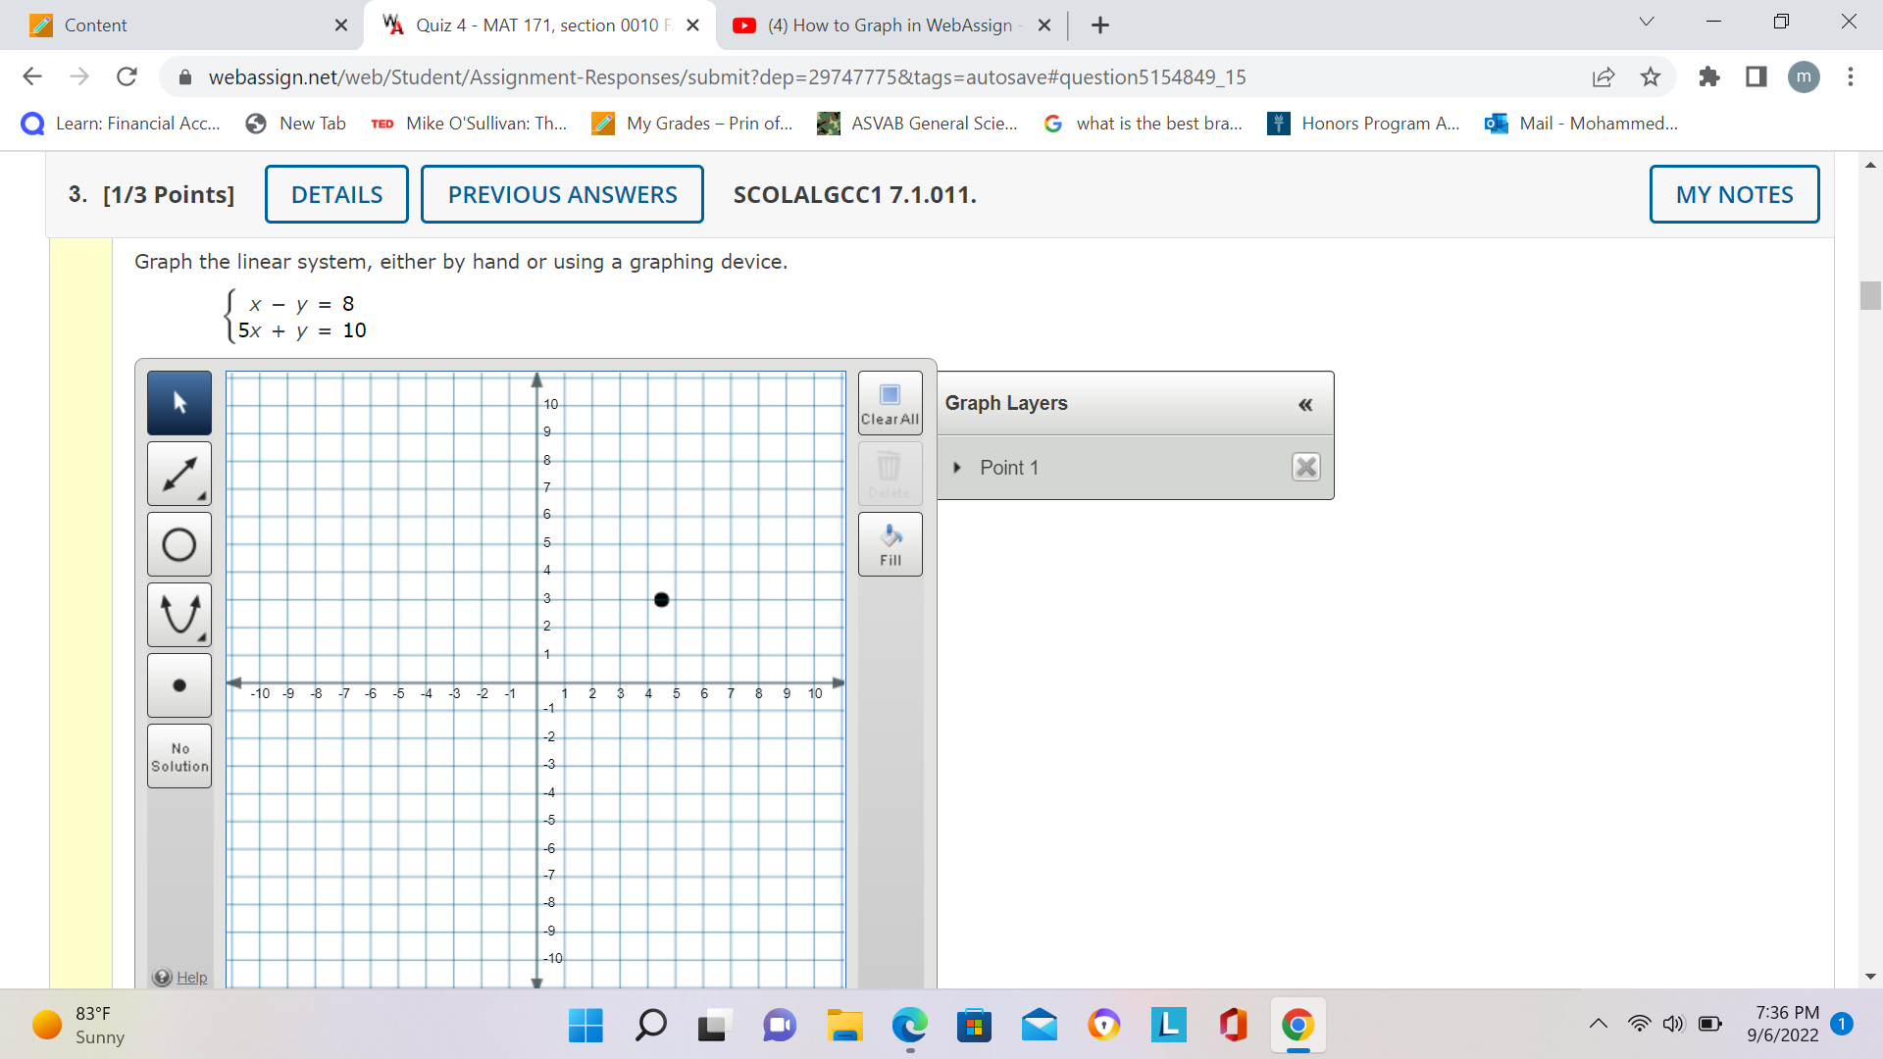Select the Parabola drawing tool
The height and width of the screenshot is (1059, 1883).
pyautogui.click(x=179, y=615)
